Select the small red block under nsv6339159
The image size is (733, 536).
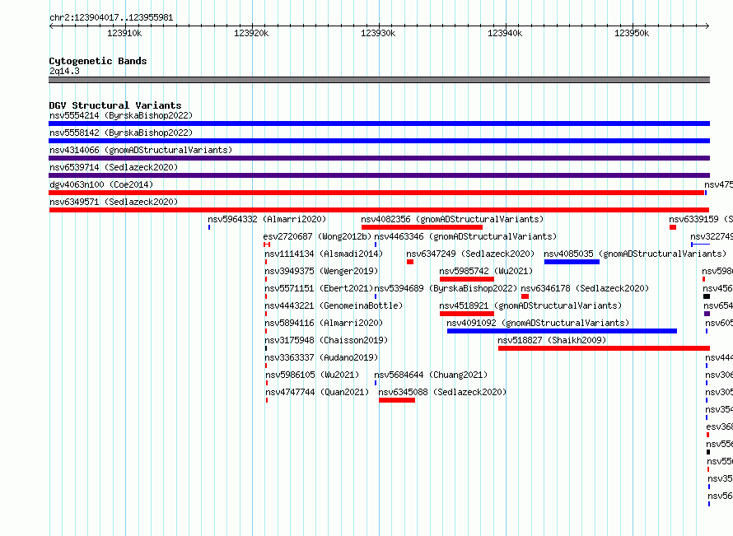[673, 227]
